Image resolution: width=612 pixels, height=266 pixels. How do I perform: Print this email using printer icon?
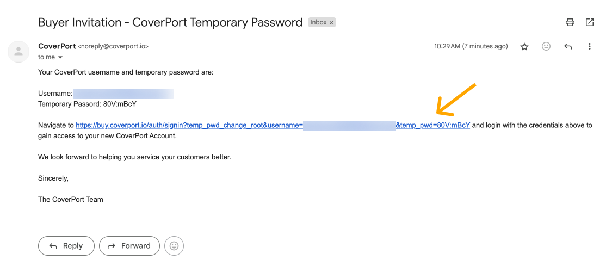pos(570,22)
